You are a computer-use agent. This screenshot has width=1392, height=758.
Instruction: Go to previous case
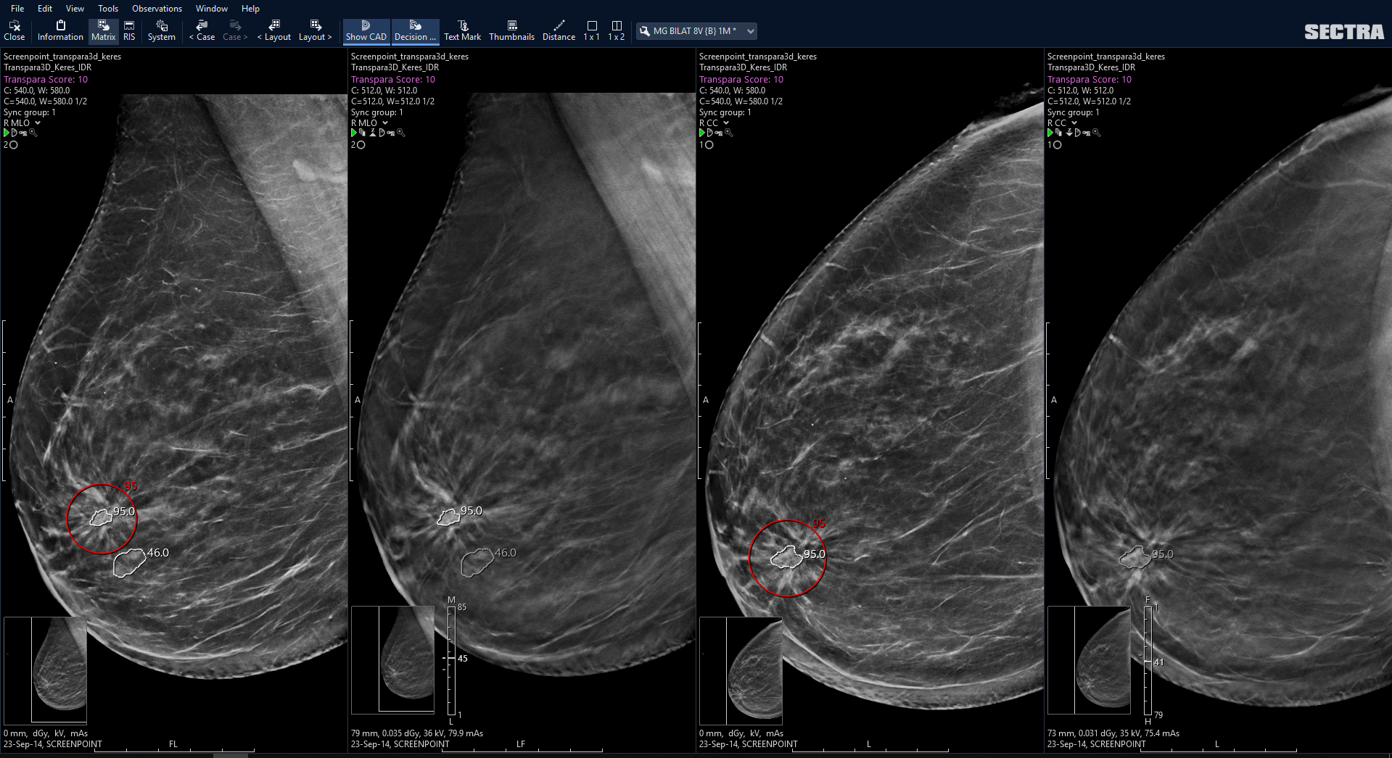pyautogui.click(x=202, y=30)
